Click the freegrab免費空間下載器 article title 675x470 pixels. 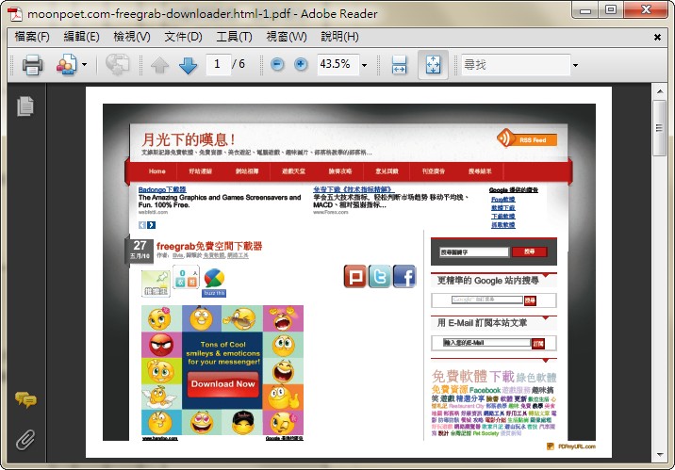pos(209,246)
